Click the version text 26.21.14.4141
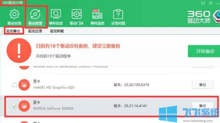Image resolution: width=220 pixels, height=123 pixels. tap(135, 106)
